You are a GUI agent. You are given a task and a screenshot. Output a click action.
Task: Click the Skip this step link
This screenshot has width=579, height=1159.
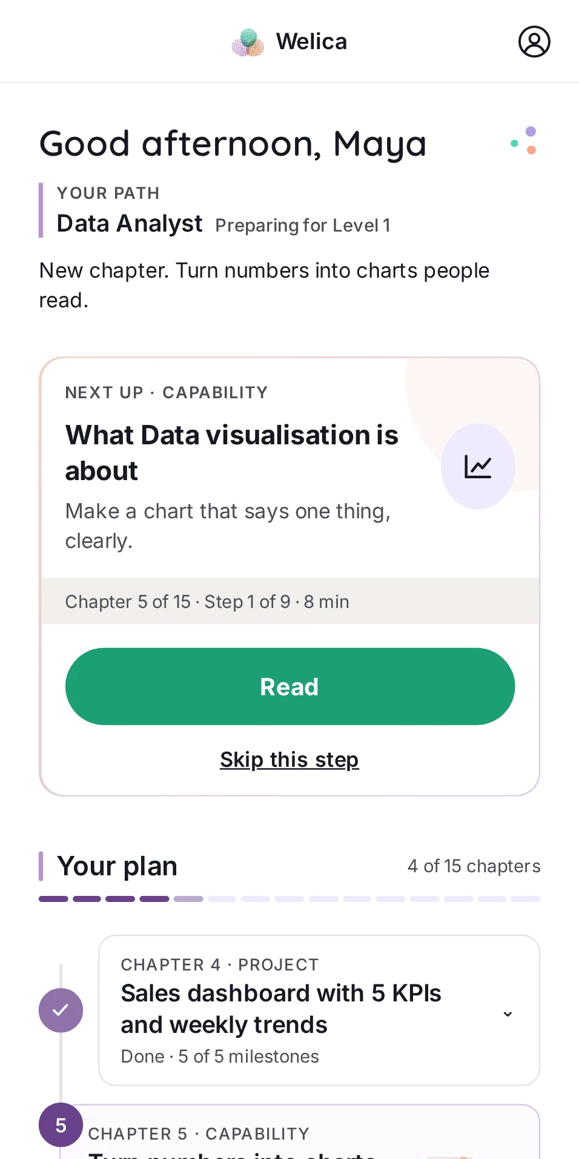coord(289,760)
